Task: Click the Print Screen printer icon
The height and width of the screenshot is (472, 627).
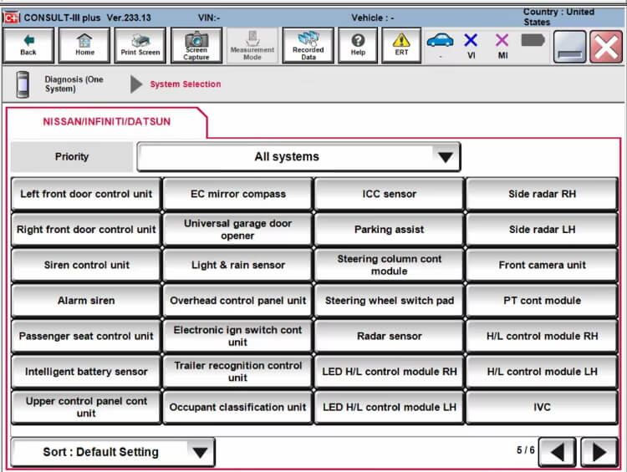Action: (x=140, y=45)
